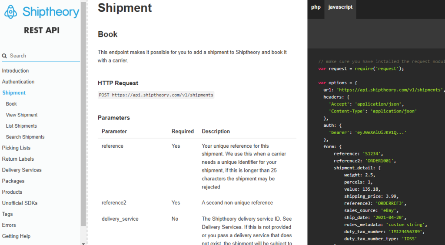This screenshot has width=445, height=245.
Task: Open the Book subsection link
Action: (11, 104)
